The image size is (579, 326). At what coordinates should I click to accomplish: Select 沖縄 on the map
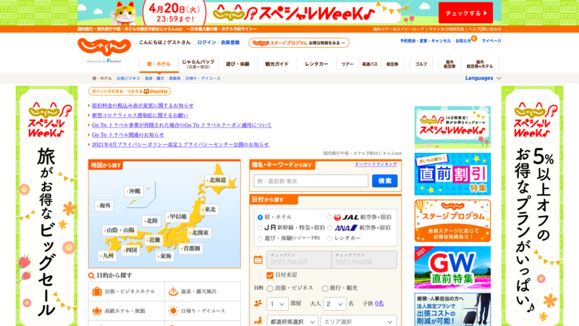[134, 191]
